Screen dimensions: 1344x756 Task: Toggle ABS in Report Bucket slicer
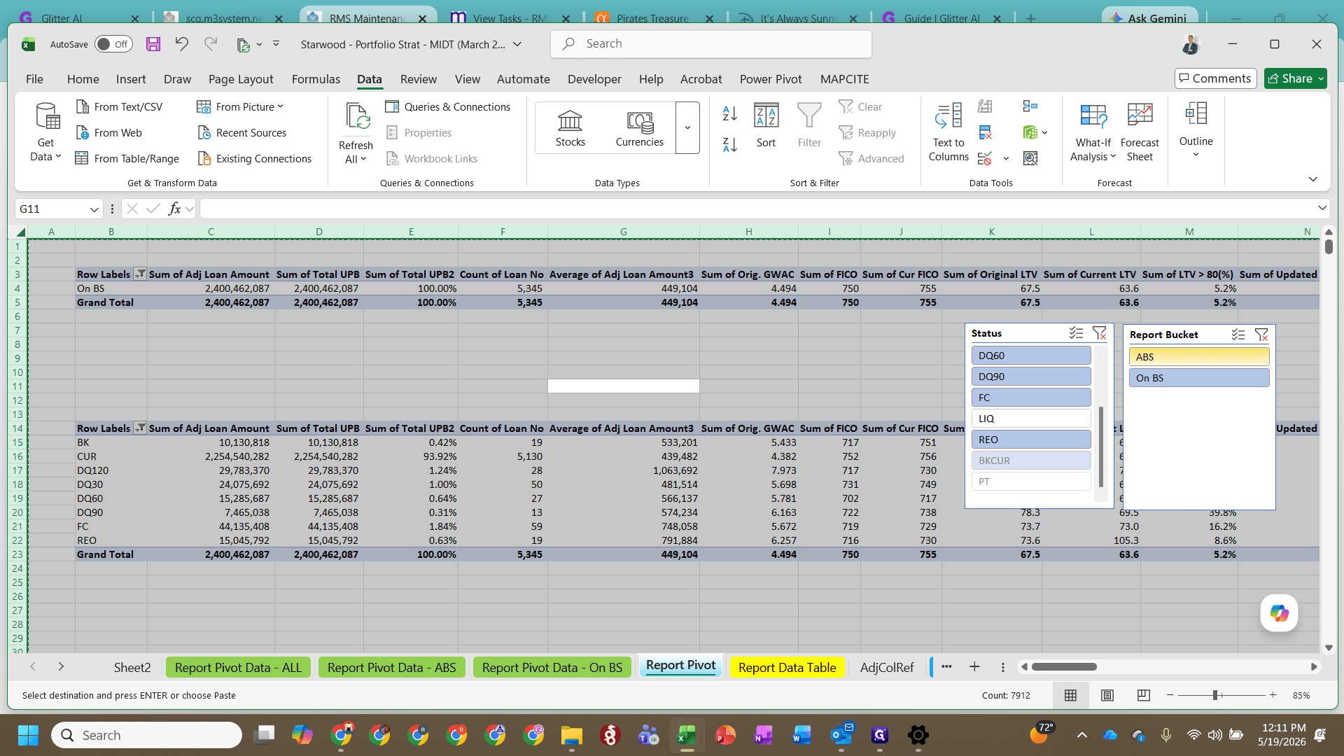click(x=1198, y=357)
